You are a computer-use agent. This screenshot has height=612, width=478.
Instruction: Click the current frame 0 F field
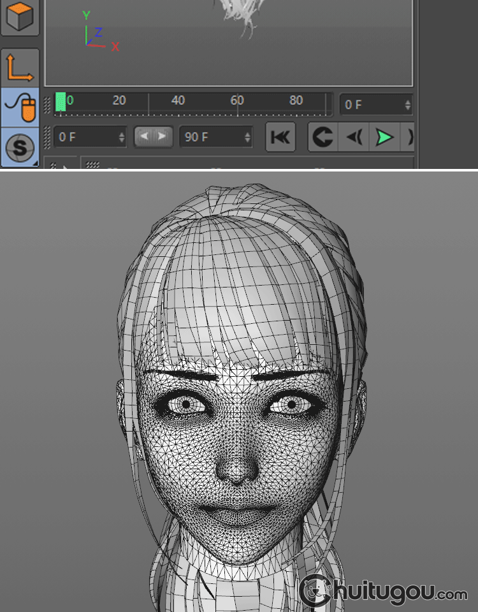376,104
